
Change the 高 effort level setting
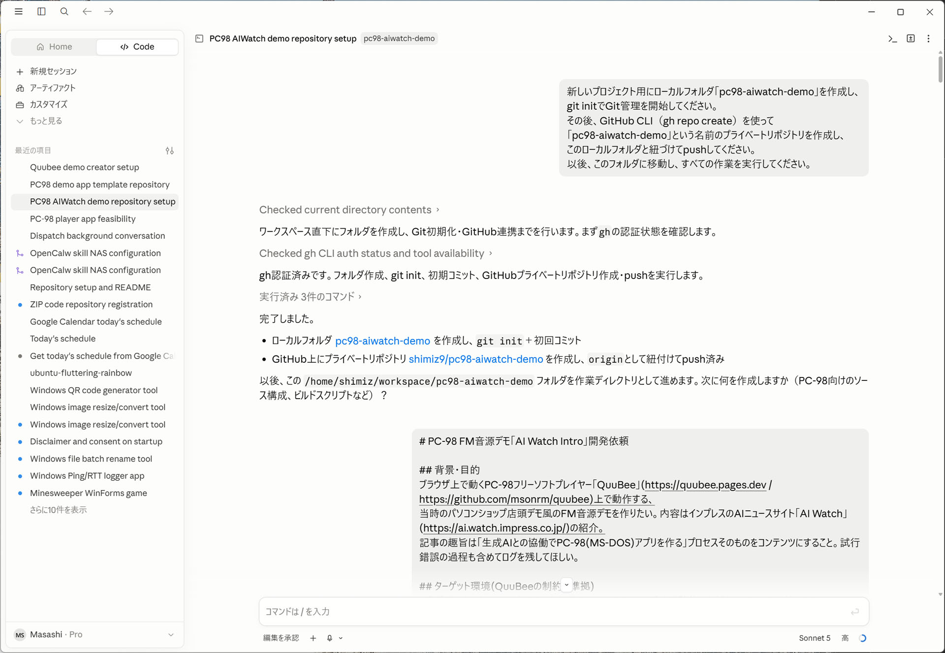(x=845, y=638)
